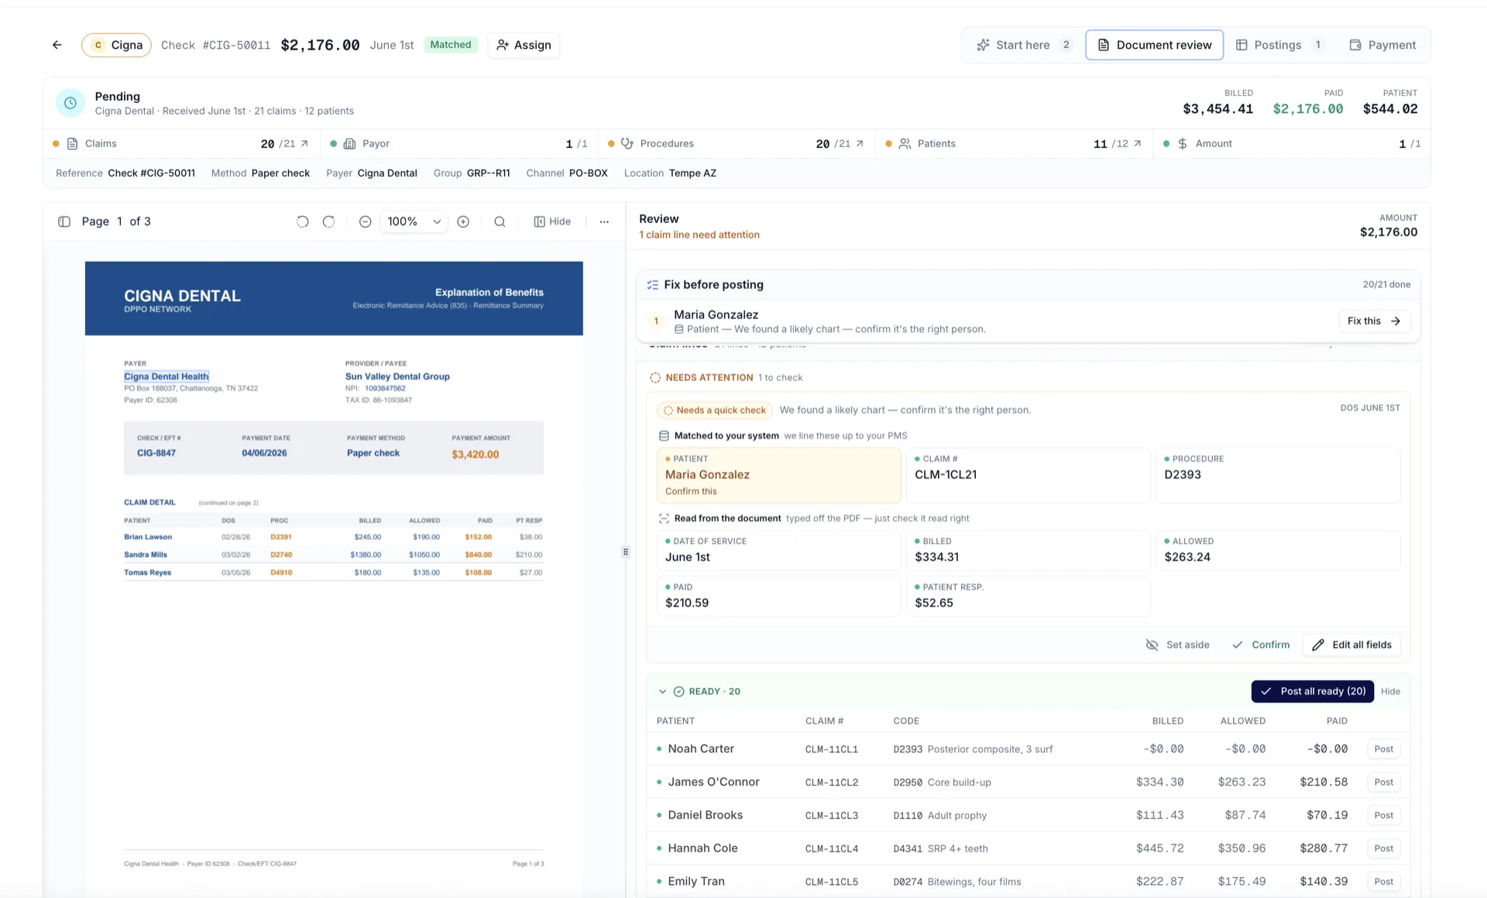Hide the document panel
The width and height of the screenshot is (1487, 898).
(552, 222)
